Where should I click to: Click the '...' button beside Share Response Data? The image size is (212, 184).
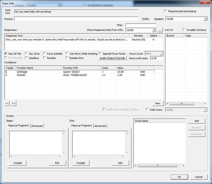[160, 30]
